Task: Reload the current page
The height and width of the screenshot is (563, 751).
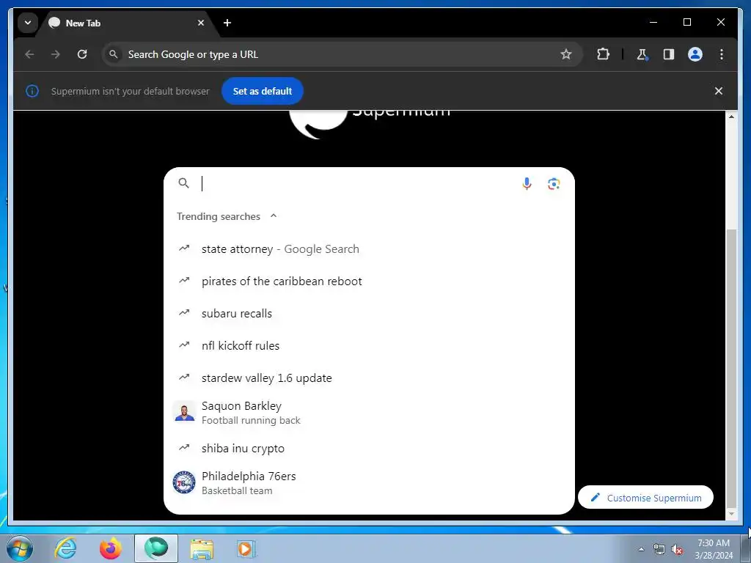Action: 82,54
